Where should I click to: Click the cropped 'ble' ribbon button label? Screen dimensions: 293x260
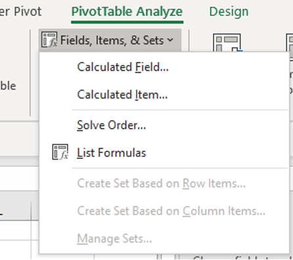(8, 86)
